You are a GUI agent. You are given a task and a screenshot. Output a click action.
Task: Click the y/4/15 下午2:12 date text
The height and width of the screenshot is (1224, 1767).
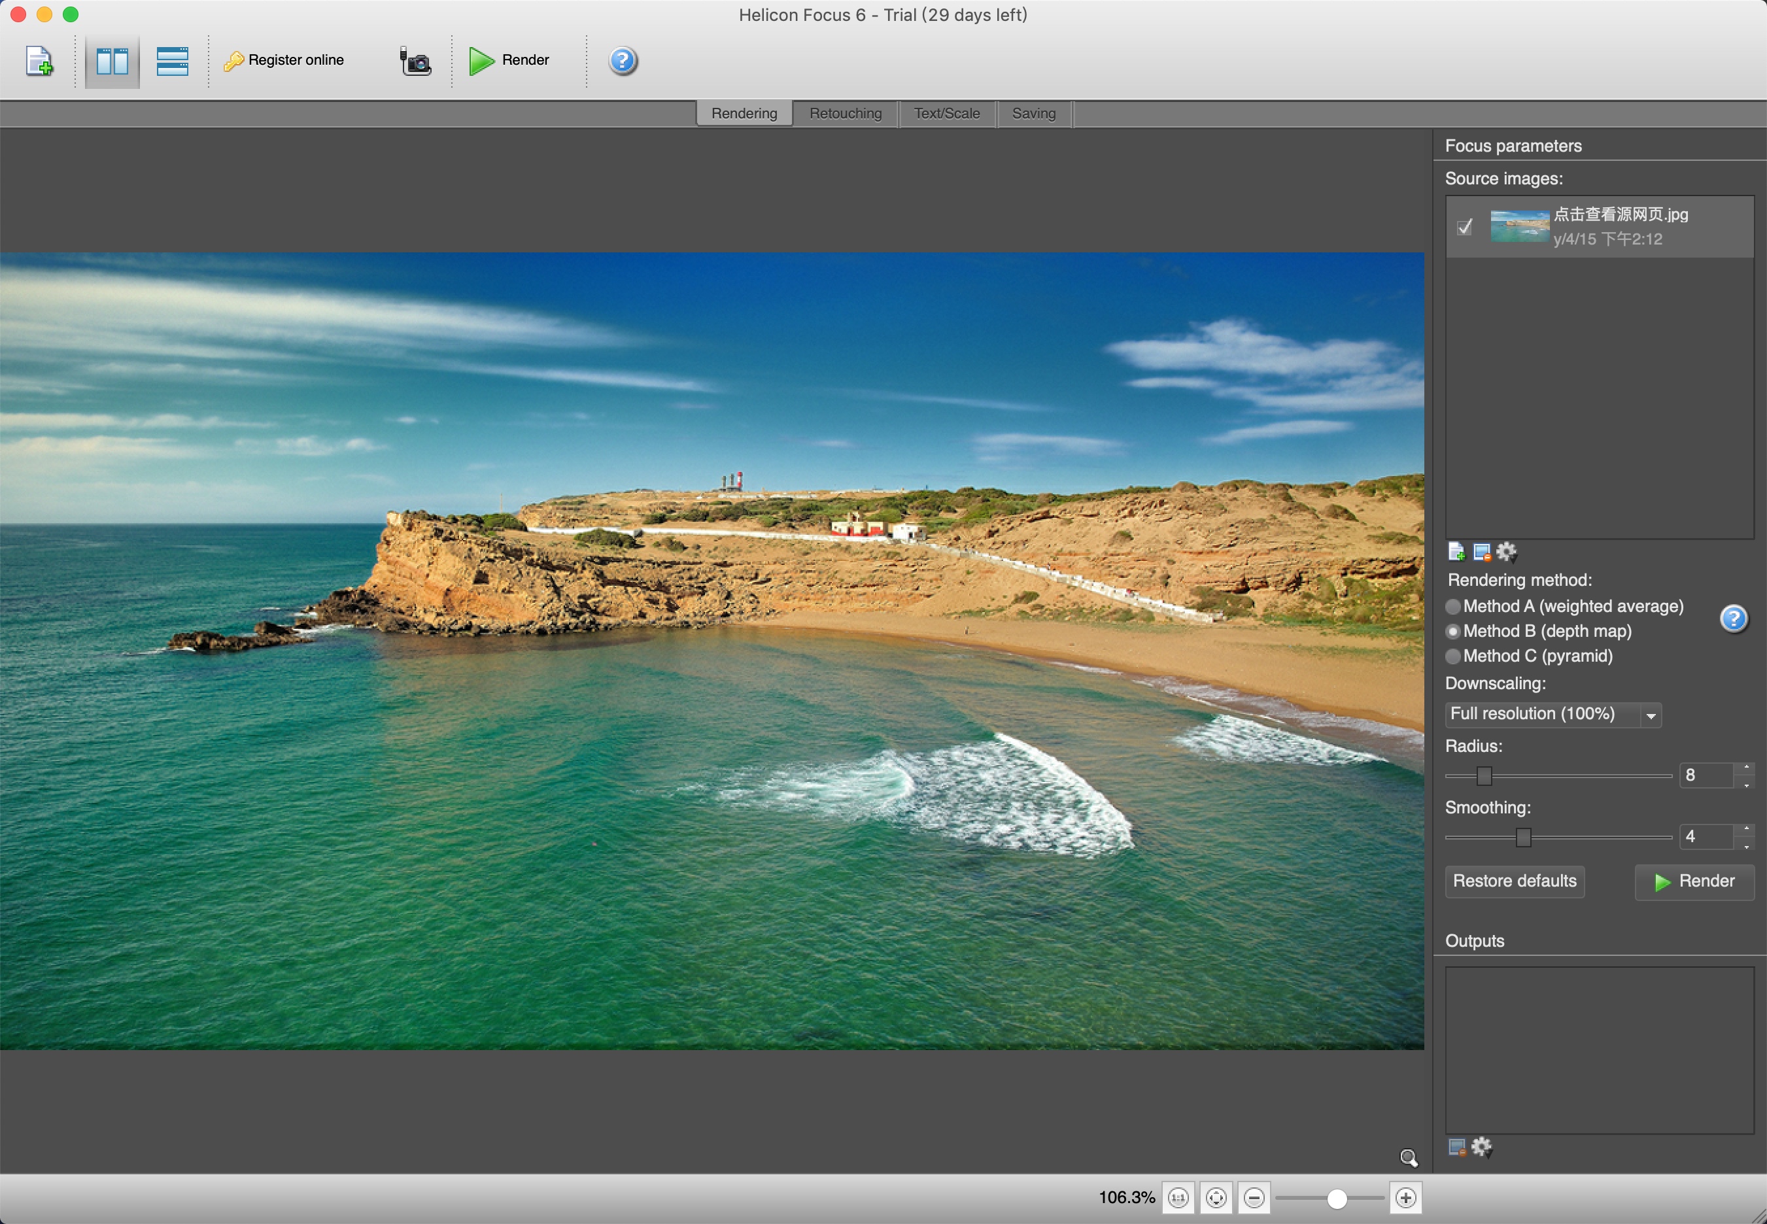click(1607, 239)
